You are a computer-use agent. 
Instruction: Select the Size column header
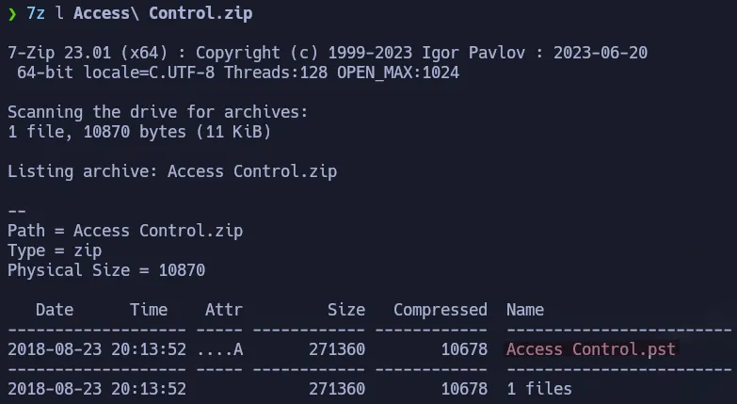click(345, 310)
